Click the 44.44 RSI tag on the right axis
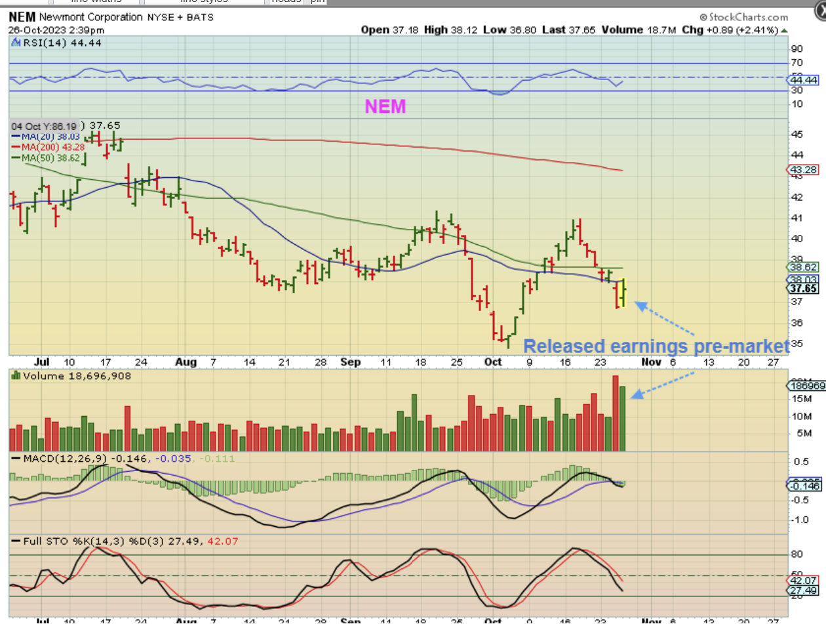 tap(802, 80)
